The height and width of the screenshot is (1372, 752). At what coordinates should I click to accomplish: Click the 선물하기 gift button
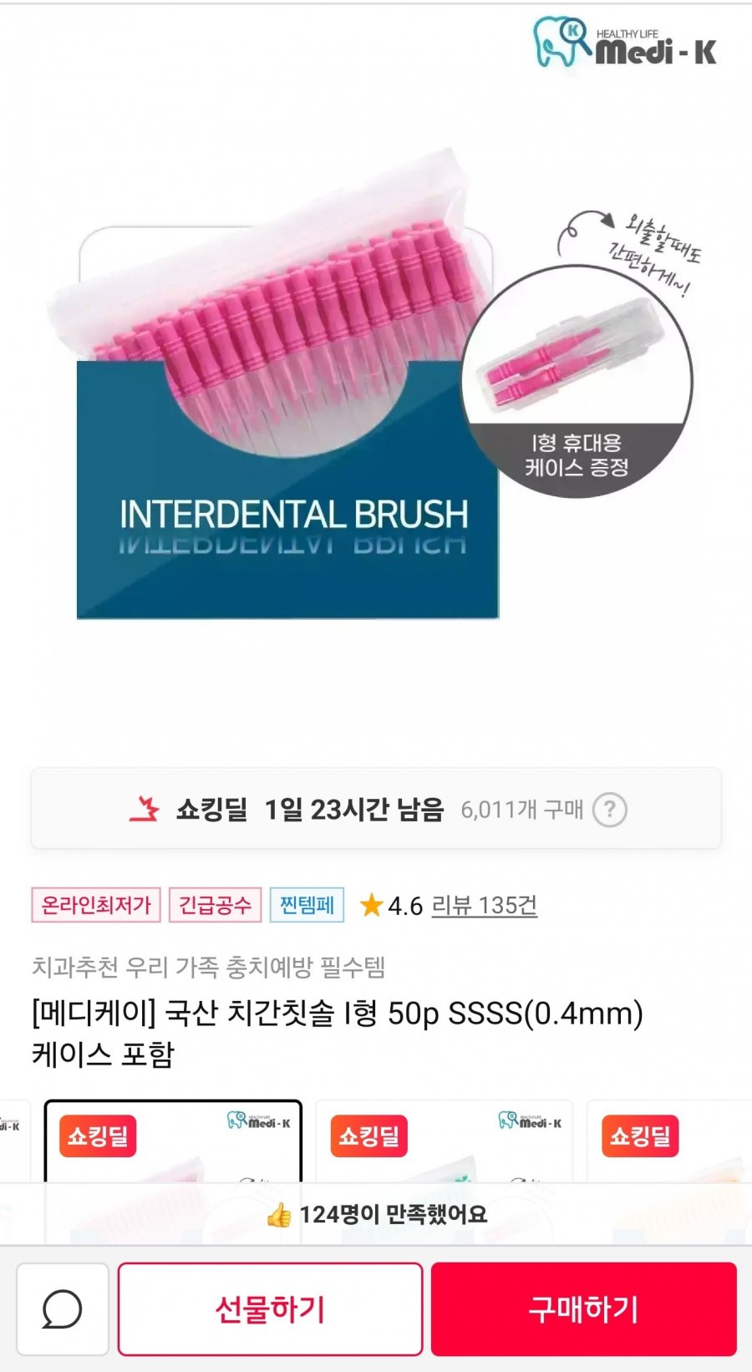click(270, 1309)
